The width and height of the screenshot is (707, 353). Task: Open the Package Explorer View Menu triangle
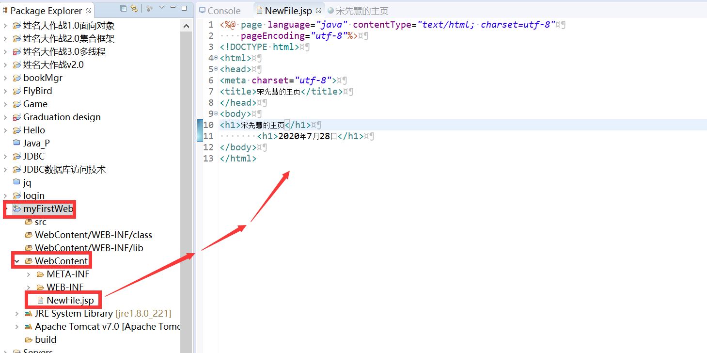pyautogui.click(x=162, y=8)
